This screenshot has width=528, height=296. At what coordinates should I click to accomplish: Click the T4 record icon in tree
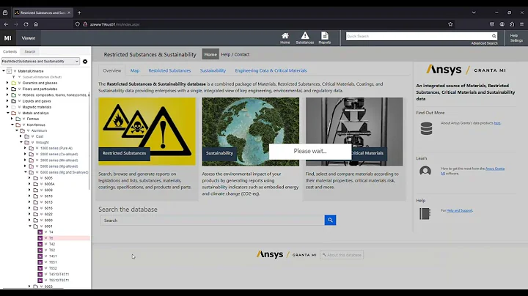[40, 232]
